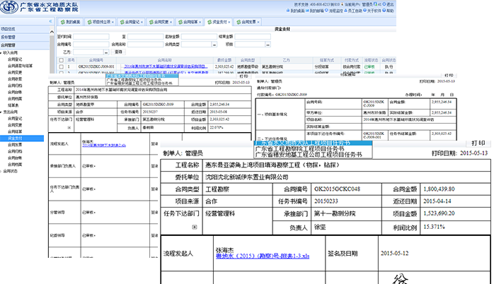Collapse the left navigation panel with « icon
This screenshot has width=494, height=284.
[x=50, y=21]
